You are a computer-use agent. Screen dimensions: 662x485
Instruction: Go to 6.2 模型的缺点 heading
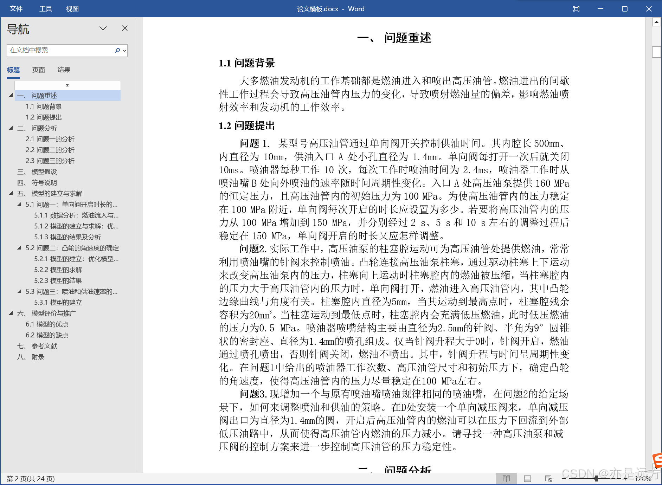[x=47, y=335]
